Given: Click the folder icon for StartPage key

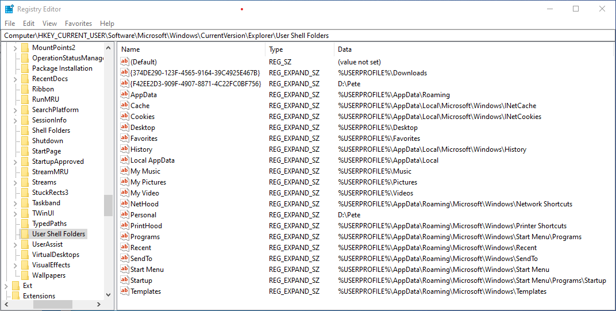Looking at the screenshot, I should click(x=25, y=151).
